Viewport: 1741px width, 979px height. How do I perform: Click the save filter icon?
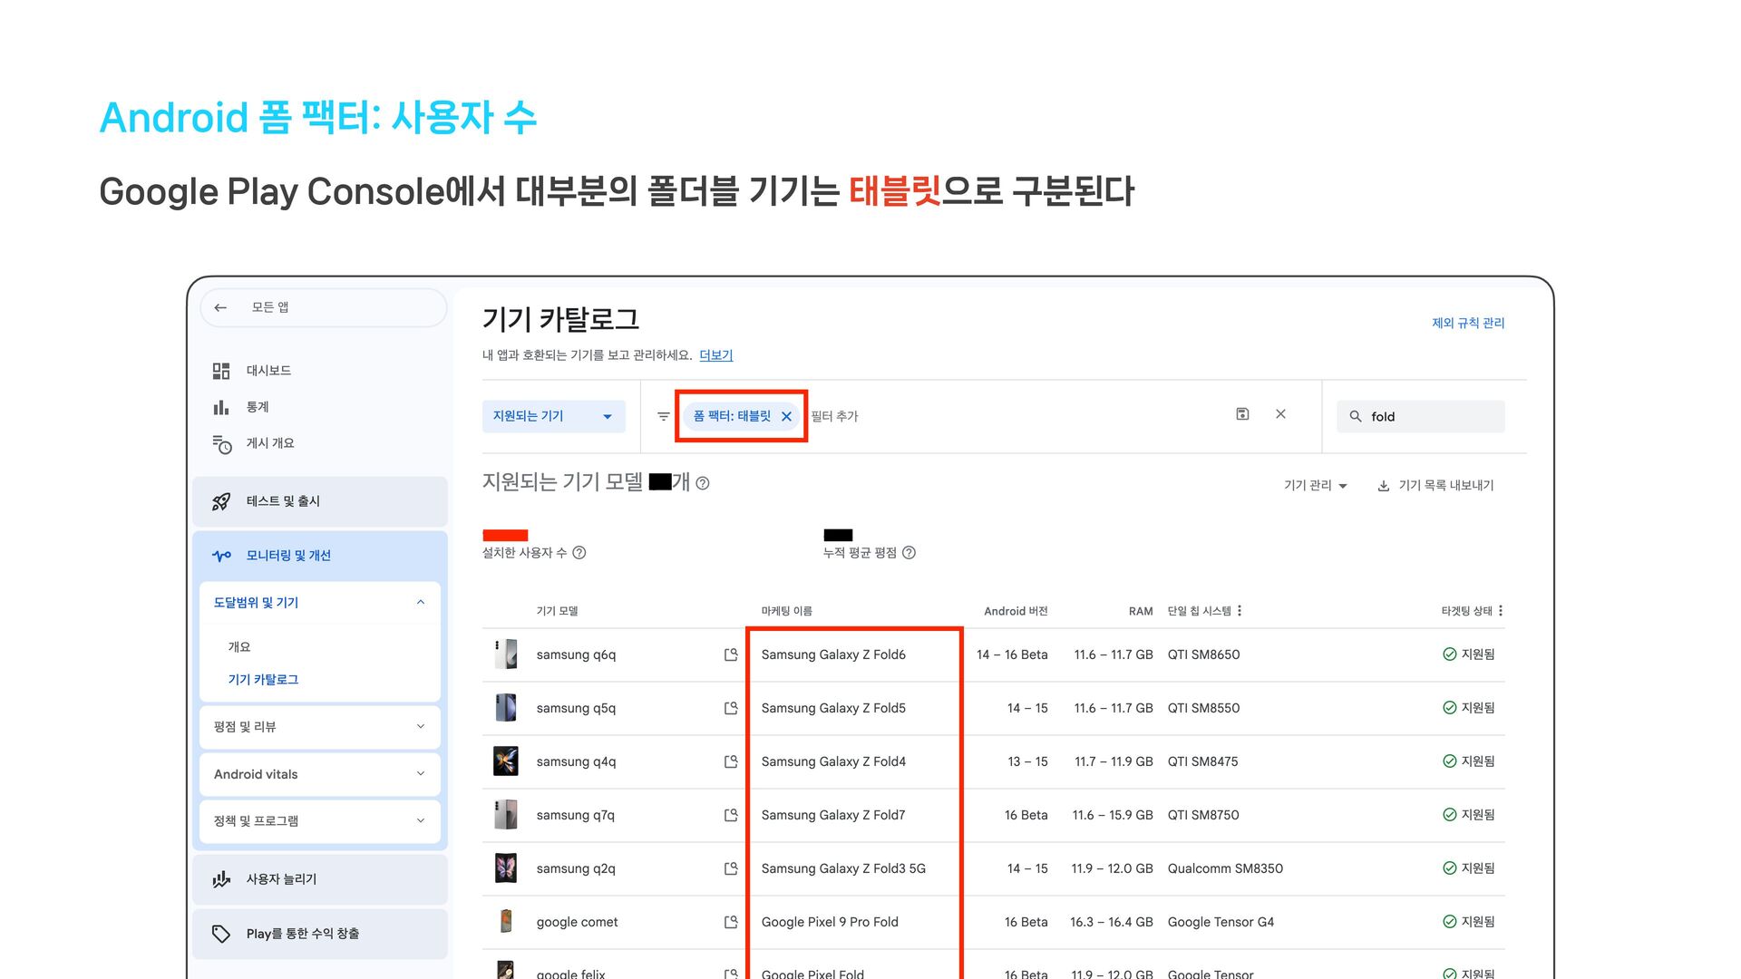1242,414
